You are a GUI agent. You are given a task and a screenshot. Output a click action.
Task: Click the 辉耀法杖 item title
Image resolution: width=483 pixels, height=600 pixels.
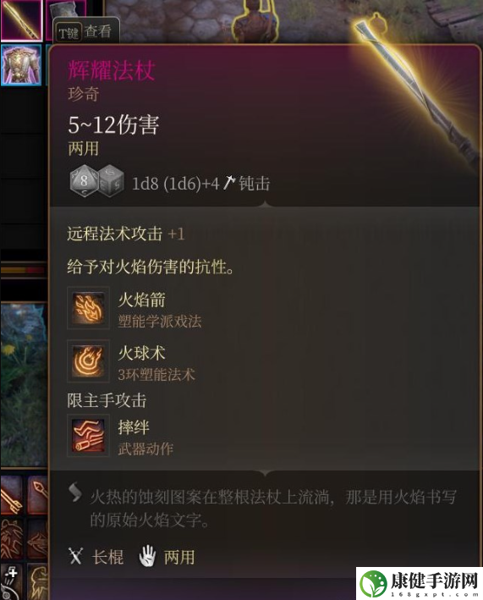pos(112,70)
